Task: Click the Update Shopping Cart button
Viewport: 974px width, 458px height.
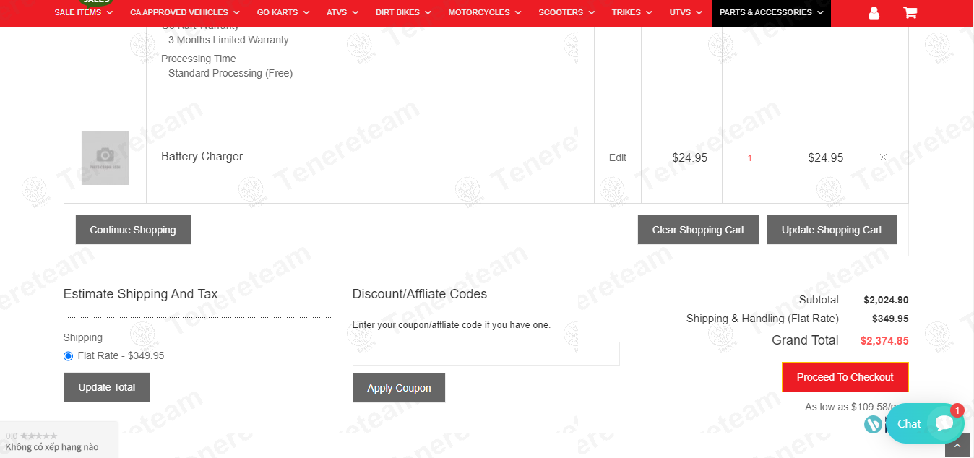Action: coord(832,230)
